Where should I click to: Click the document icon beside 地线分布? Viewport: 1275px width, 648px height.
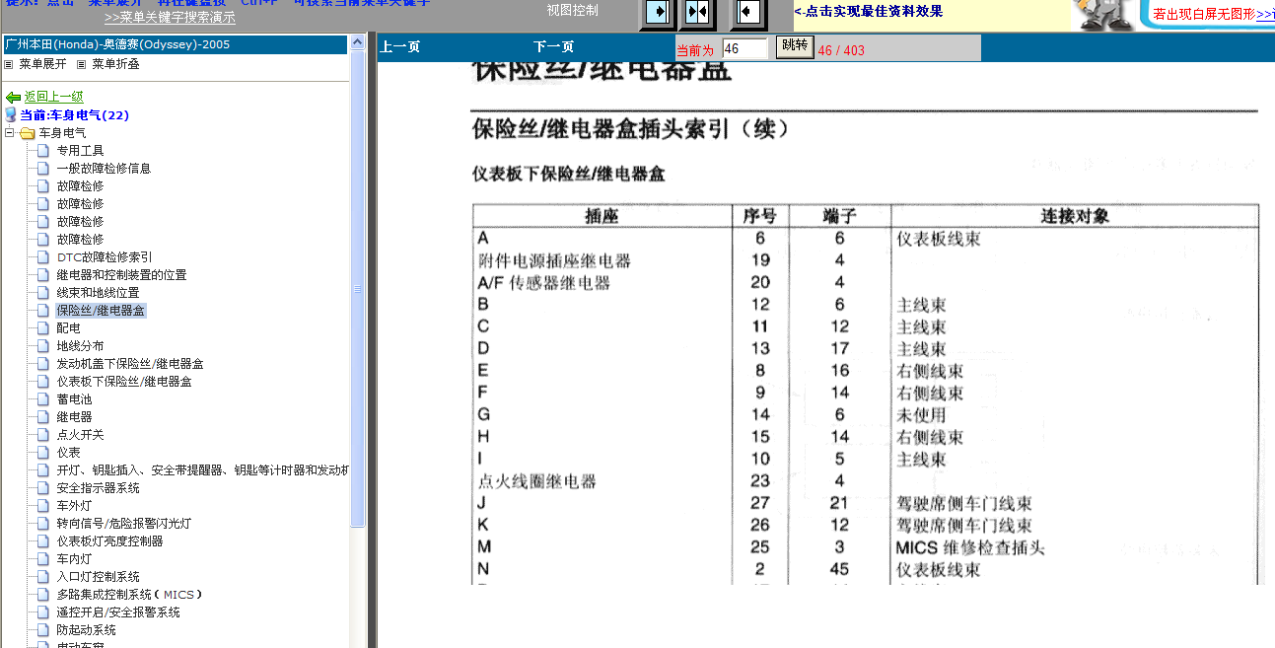tap(42, 346)
